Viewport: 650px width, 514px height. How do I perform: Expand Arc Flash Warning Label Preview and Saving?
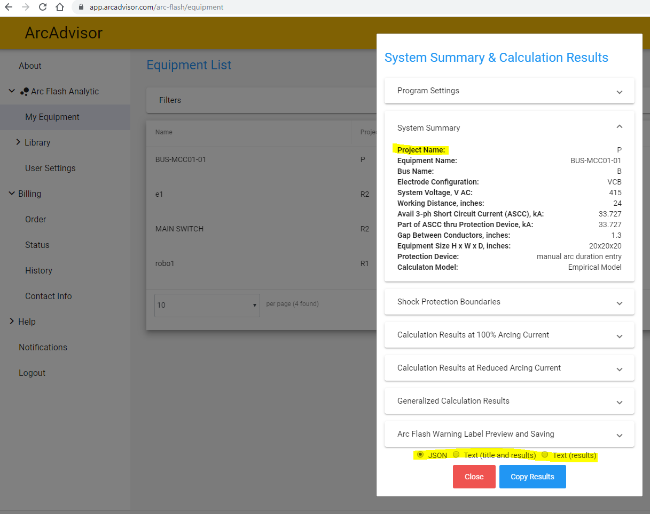pos(510,434)
